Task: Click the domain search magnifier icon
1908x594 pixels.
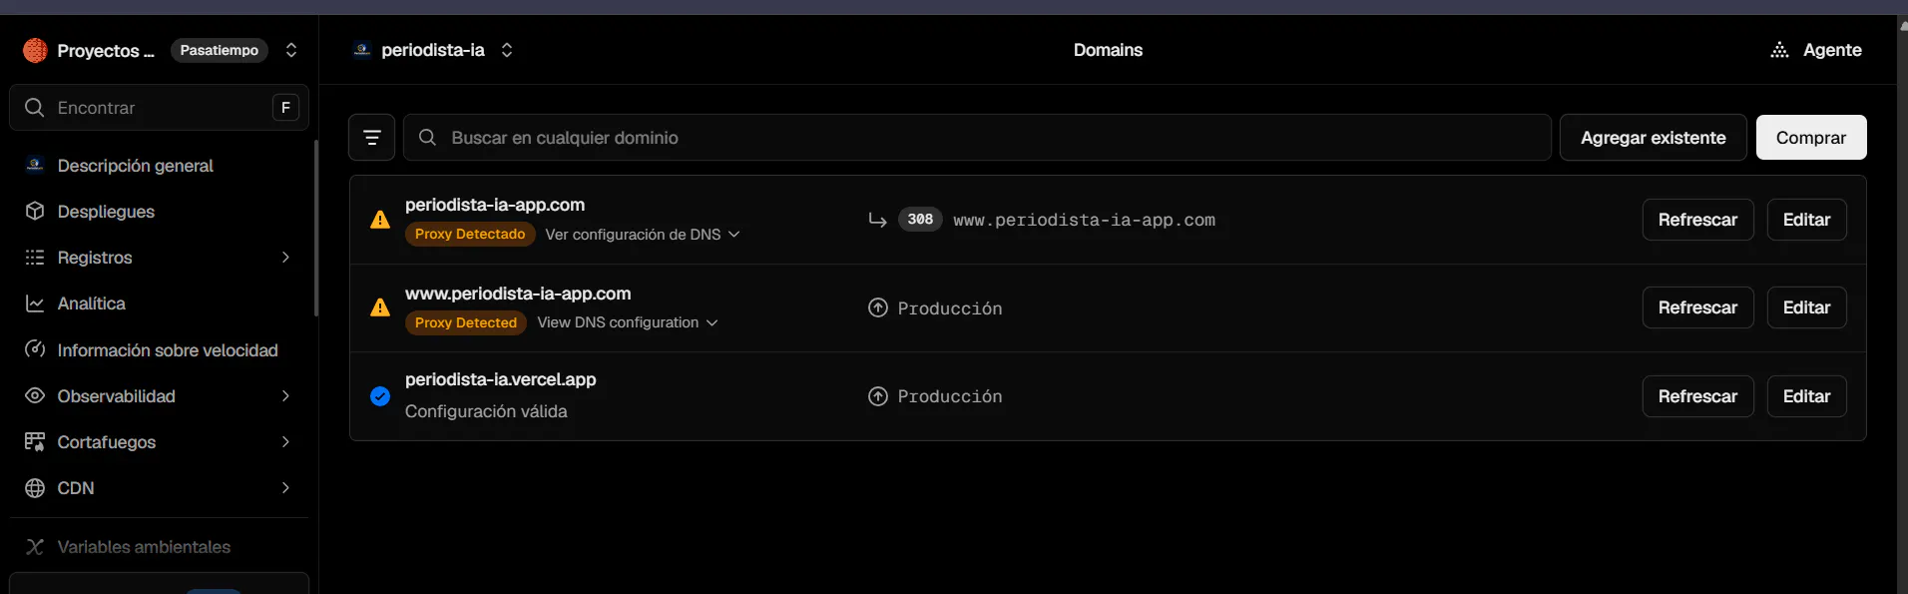Action: coord(427,138)
